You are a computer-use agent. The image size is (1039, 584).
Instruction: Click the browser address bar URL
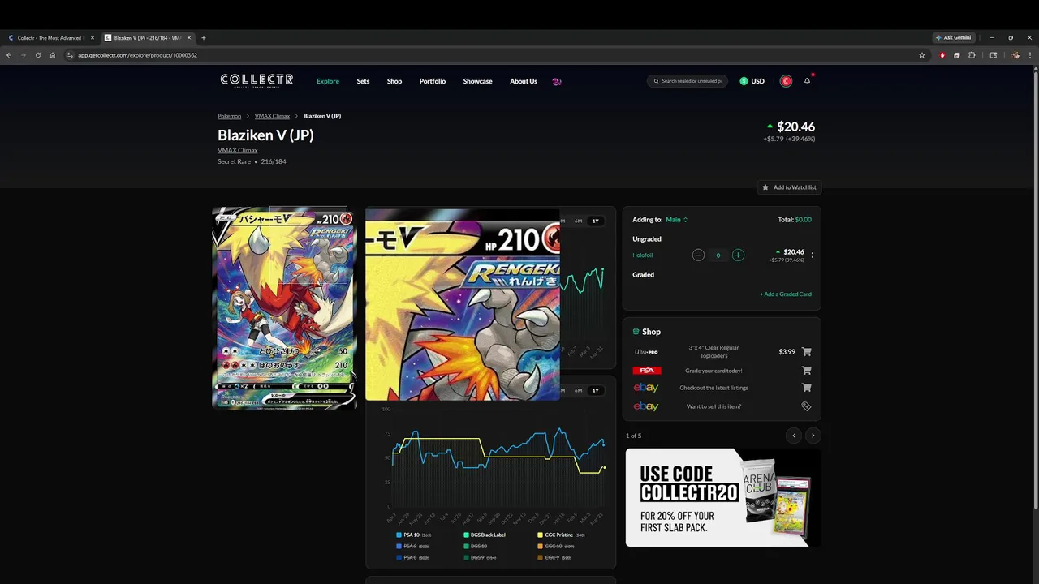click(x=137, y=55)
